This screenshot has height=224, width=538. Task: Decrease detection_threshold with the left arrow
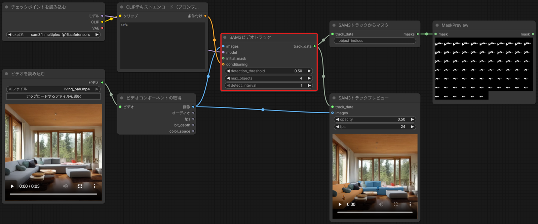228,71
